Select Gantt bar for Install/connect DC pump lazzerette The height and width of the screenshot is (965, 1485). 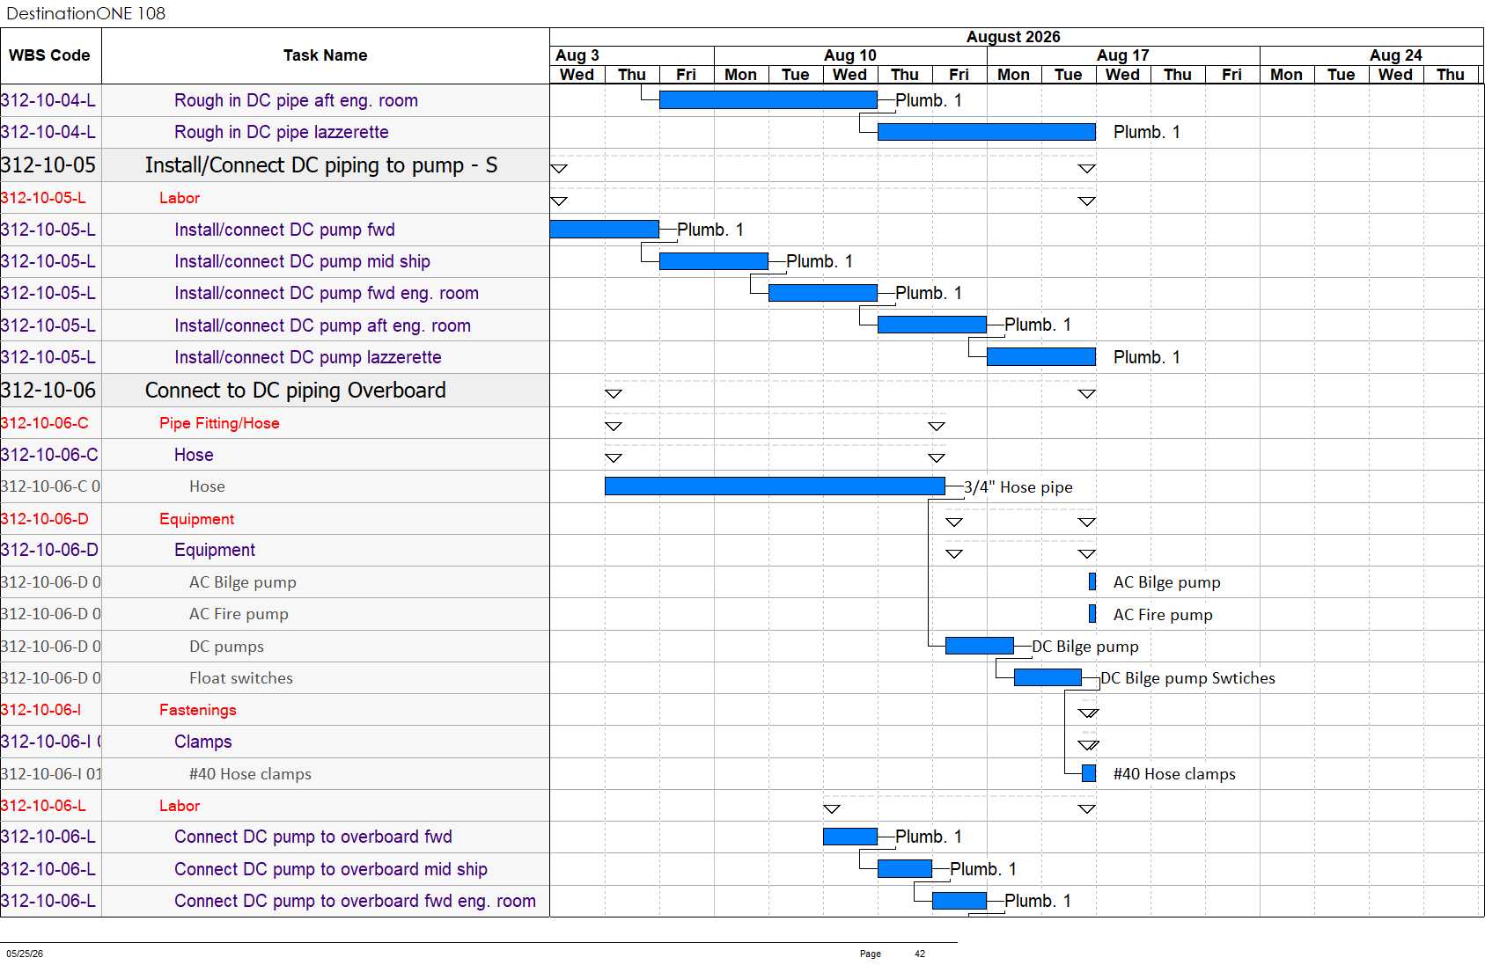tap(1041, 356)
